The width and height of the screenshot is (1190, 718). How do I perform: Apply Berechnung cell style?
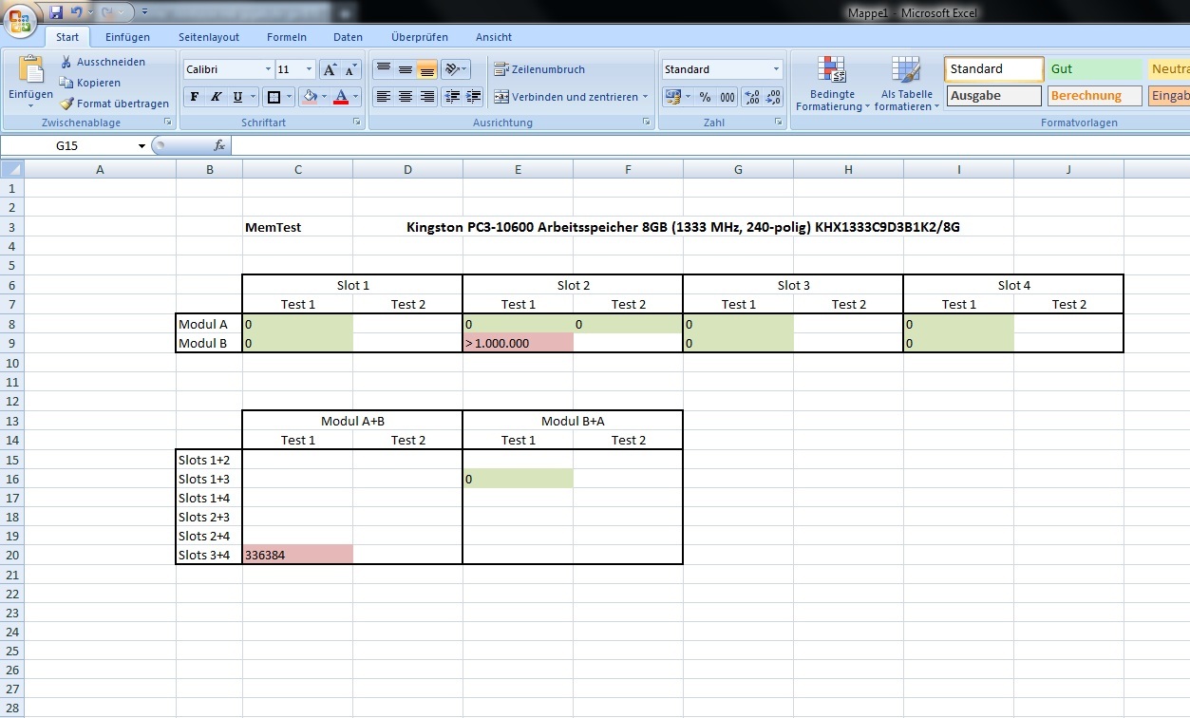tap(1095, 96)
